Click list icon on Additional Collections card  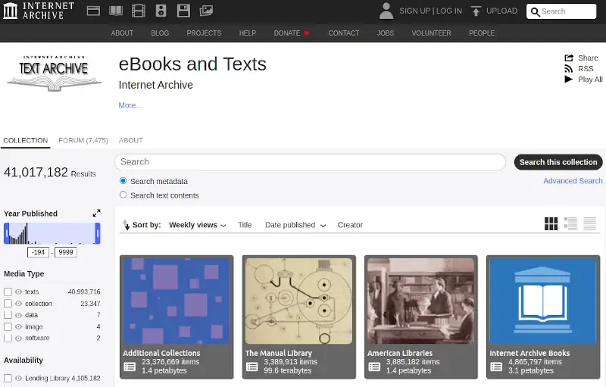130,367
